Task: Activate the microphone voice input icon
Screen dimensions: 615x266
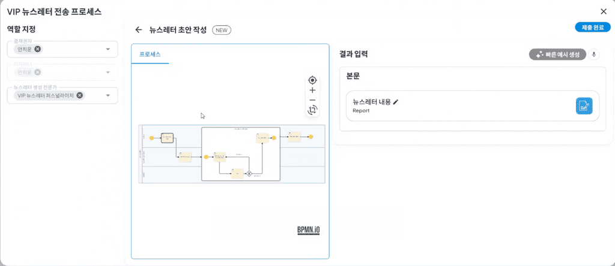Action: [x=594, y=55]
